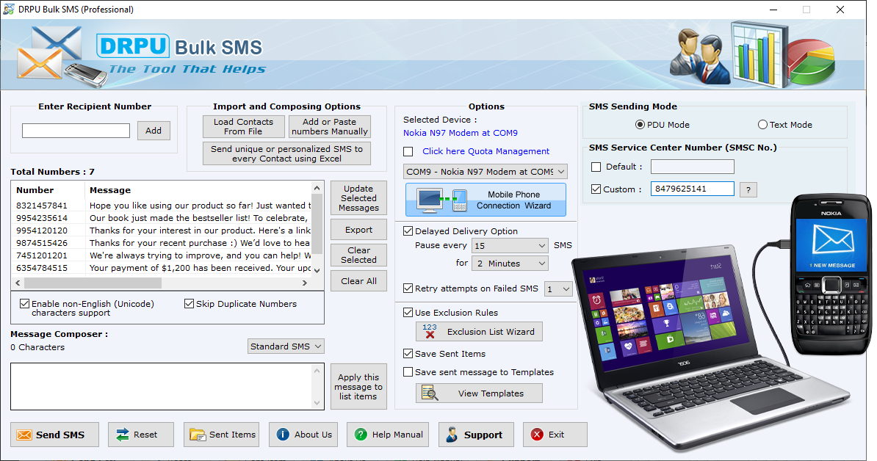Open Pause every 15 SMS dropdown
Viewport: 877px width, 461px height.
click(x=510, y=245)
